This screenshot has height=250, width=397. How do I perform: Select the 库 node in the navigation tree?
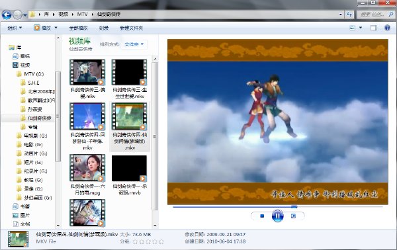[15, 48]
